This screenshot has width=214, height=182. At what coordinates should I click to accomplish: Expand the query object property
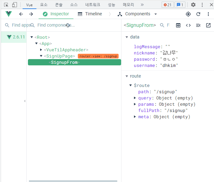(135, 98)
